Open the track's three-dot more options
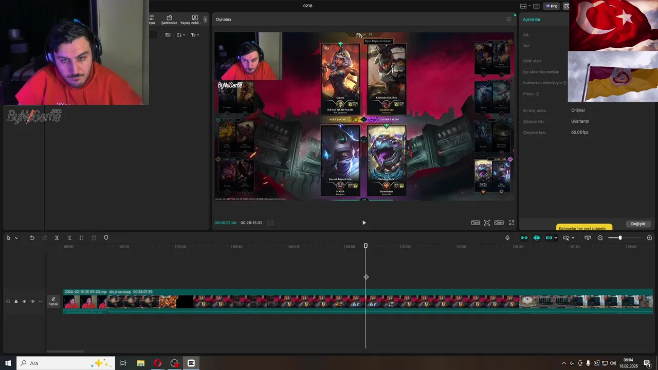 pyautogui.click(x=41, y=302)
